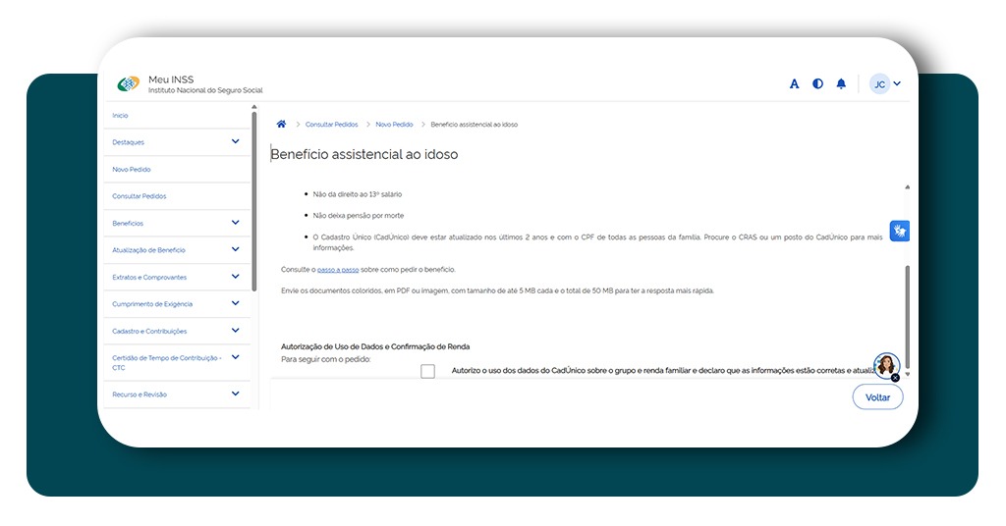
Task: Expand Certidão de Tempo de Contribuição section
Action: click(x=177, y=363)
